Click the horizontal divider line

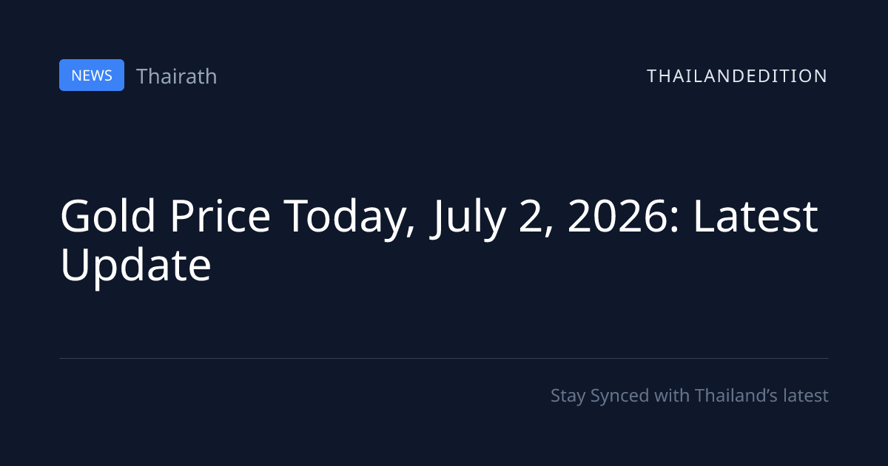pos(444,358)
